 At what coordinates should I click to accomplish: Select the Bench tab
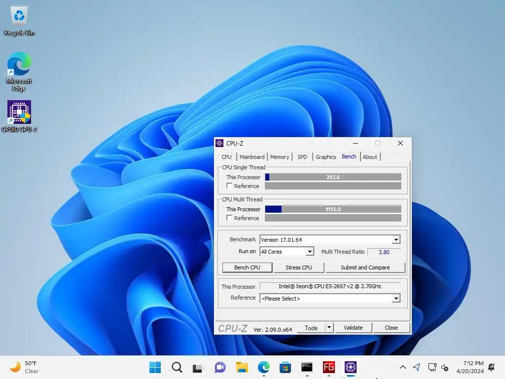click(x=349, y=156)
